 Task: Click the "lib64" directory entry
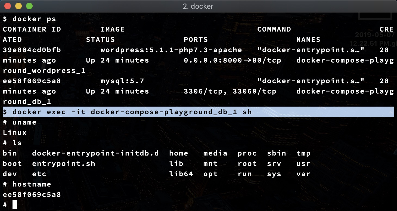pos(181,174)
